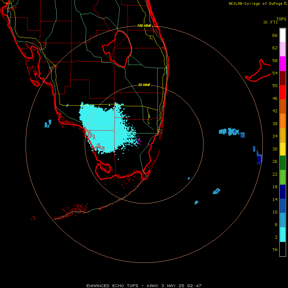The width and height of the screenshot is (288, 288).
Task: Click the 100 NMI range ring label
Action: [x=144, y=26]
